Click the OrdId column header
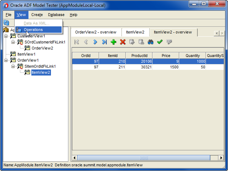 pyautogui.click(x=85, y=56)
